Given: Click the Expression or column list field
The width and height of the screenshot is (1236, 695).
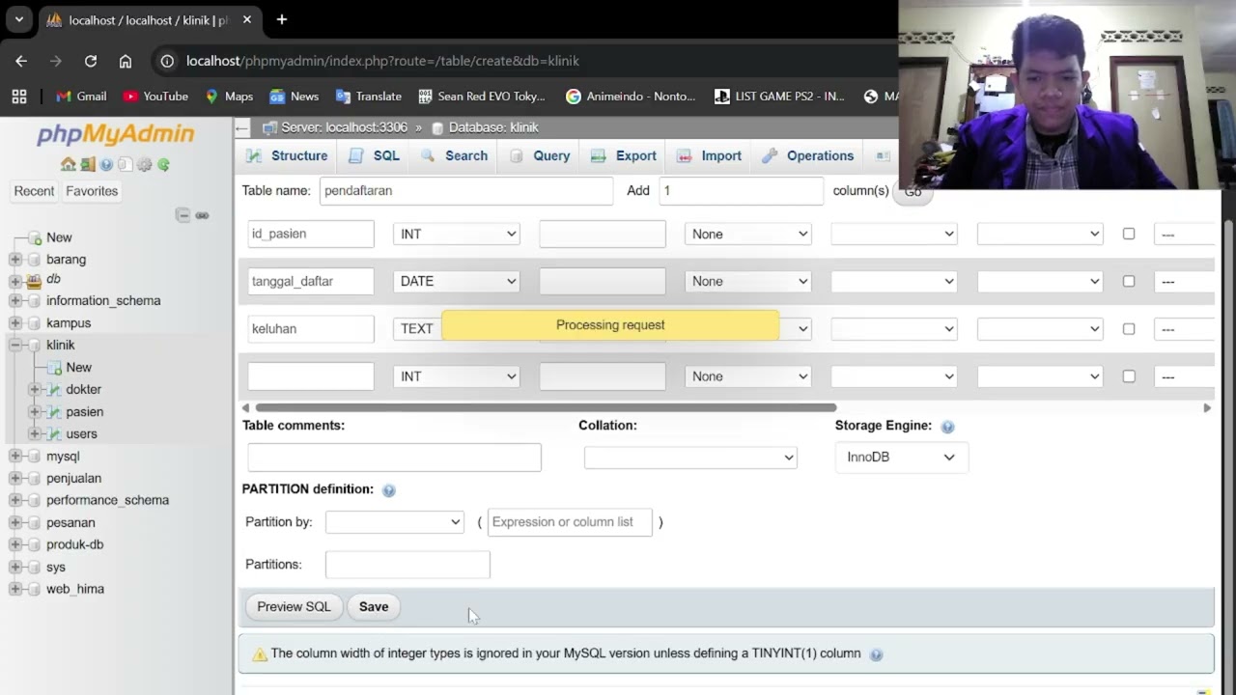Looking at the screenshot, I should (570, 522).
